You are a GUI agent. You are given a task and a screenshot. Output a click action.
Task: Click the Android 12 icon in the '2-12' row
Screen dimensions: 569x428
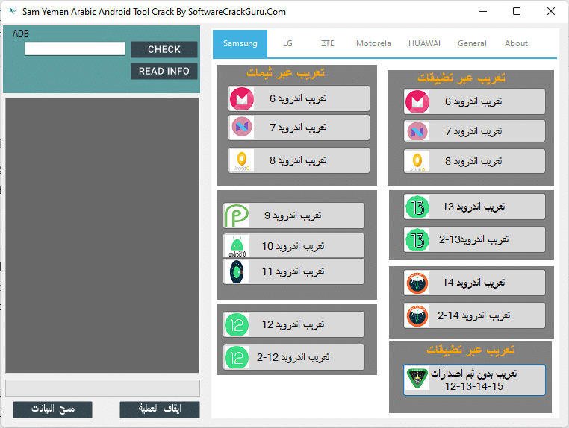coord(237,357)
